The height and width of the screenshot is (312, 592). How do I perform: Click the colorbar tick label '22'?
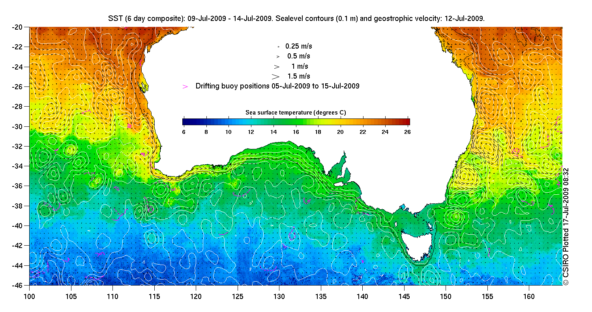(x=363, y=132)
